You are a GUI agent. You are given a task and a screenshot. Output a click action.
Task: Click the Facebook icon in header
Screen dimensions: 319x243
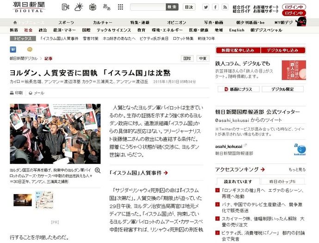point(215,7)
